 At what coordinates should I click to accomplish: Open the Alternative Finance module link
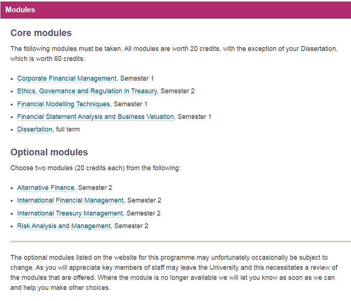[46, 188]
